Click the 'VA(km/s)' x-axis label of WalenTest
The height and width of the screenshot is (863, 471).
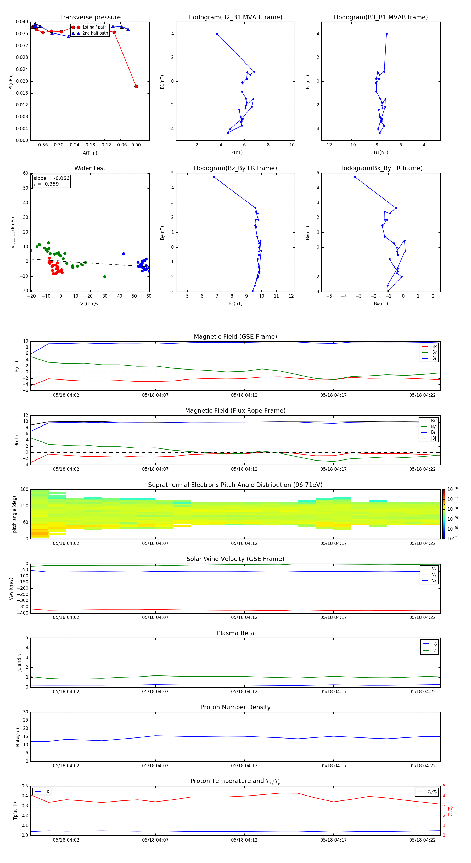90,304
